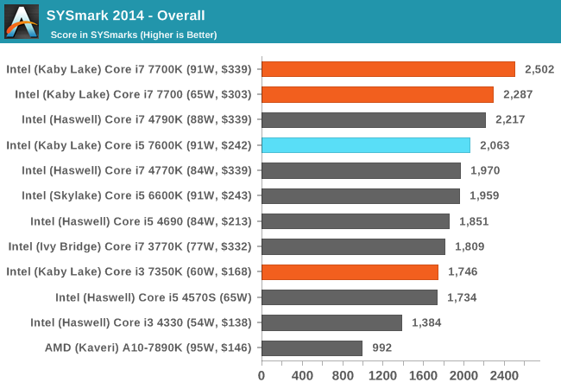This screenshot has height=389, width=561.
Task: Click the orange bar for Core i7 7700K
Action: (388, 69)
